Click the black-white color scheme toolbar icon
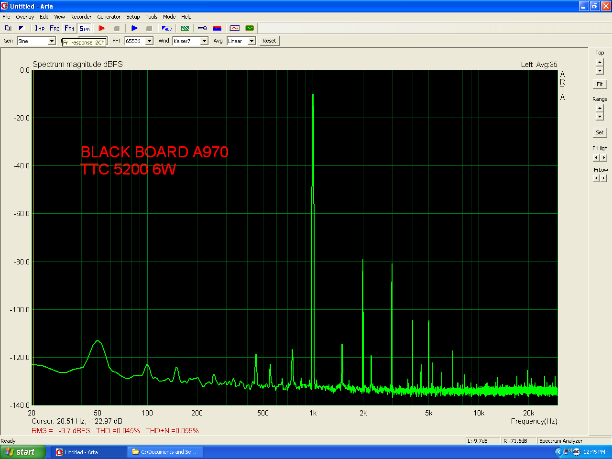The width and height of the screenshot is (612, 459). pyautogui.click(x=22, y=28)
